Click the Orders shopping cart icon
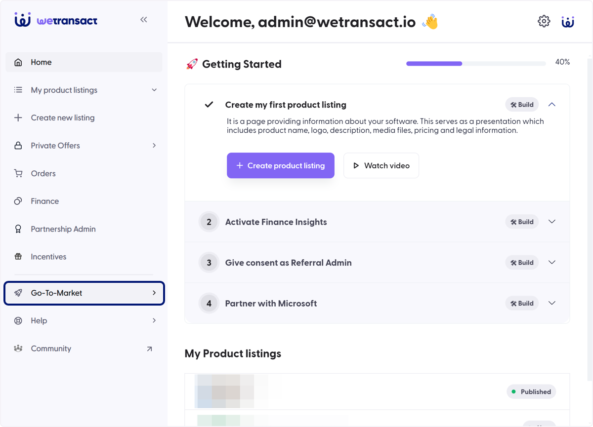 pos(18,173)
